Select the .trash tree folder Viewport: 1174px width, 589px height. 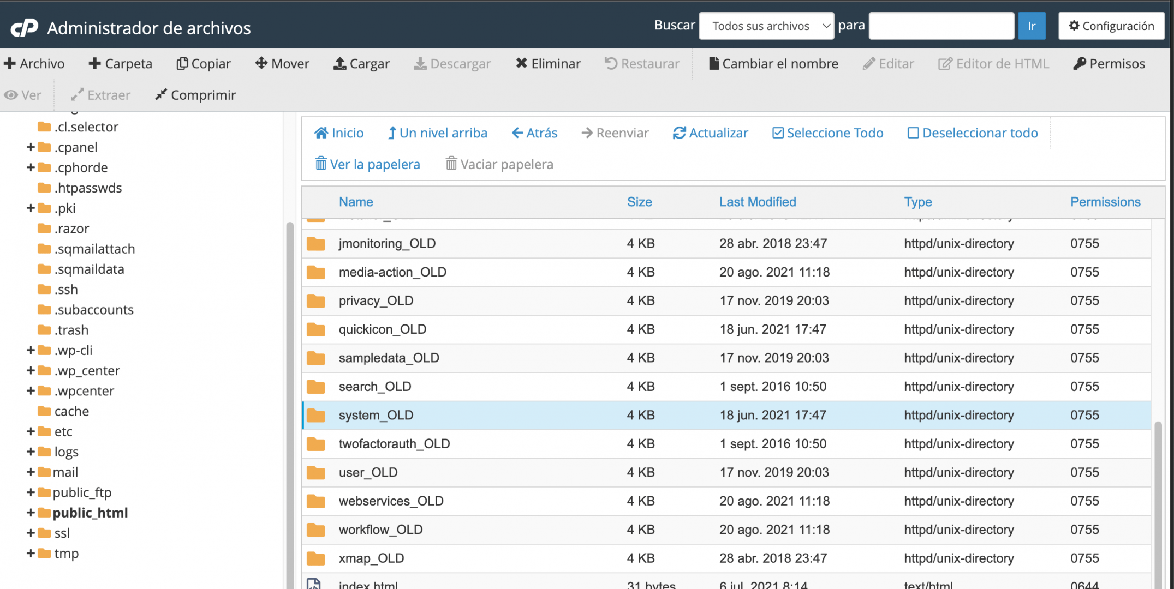point(71,330)
